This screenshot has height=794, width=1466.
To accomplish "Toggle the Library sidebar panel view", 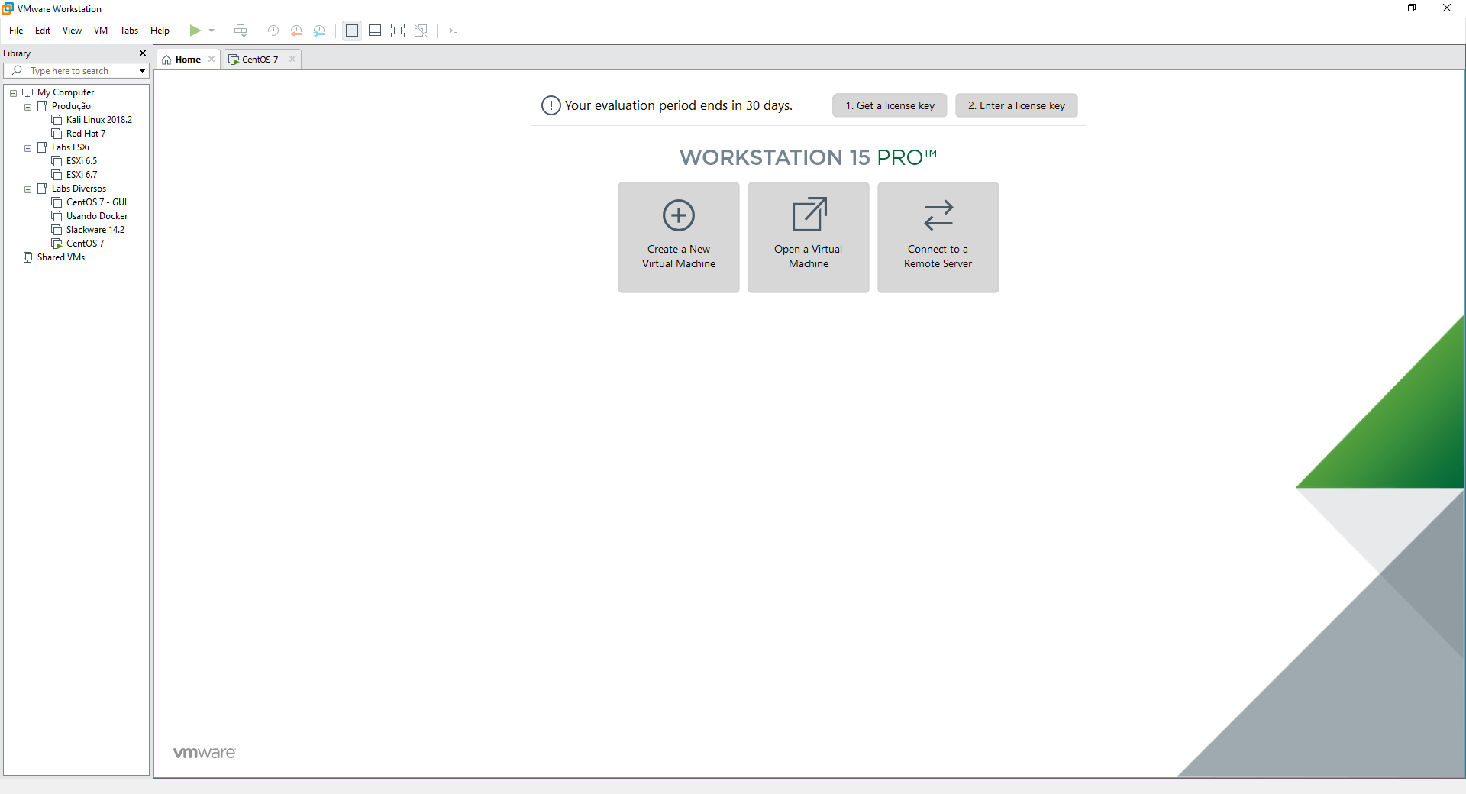I will [352, 31].
